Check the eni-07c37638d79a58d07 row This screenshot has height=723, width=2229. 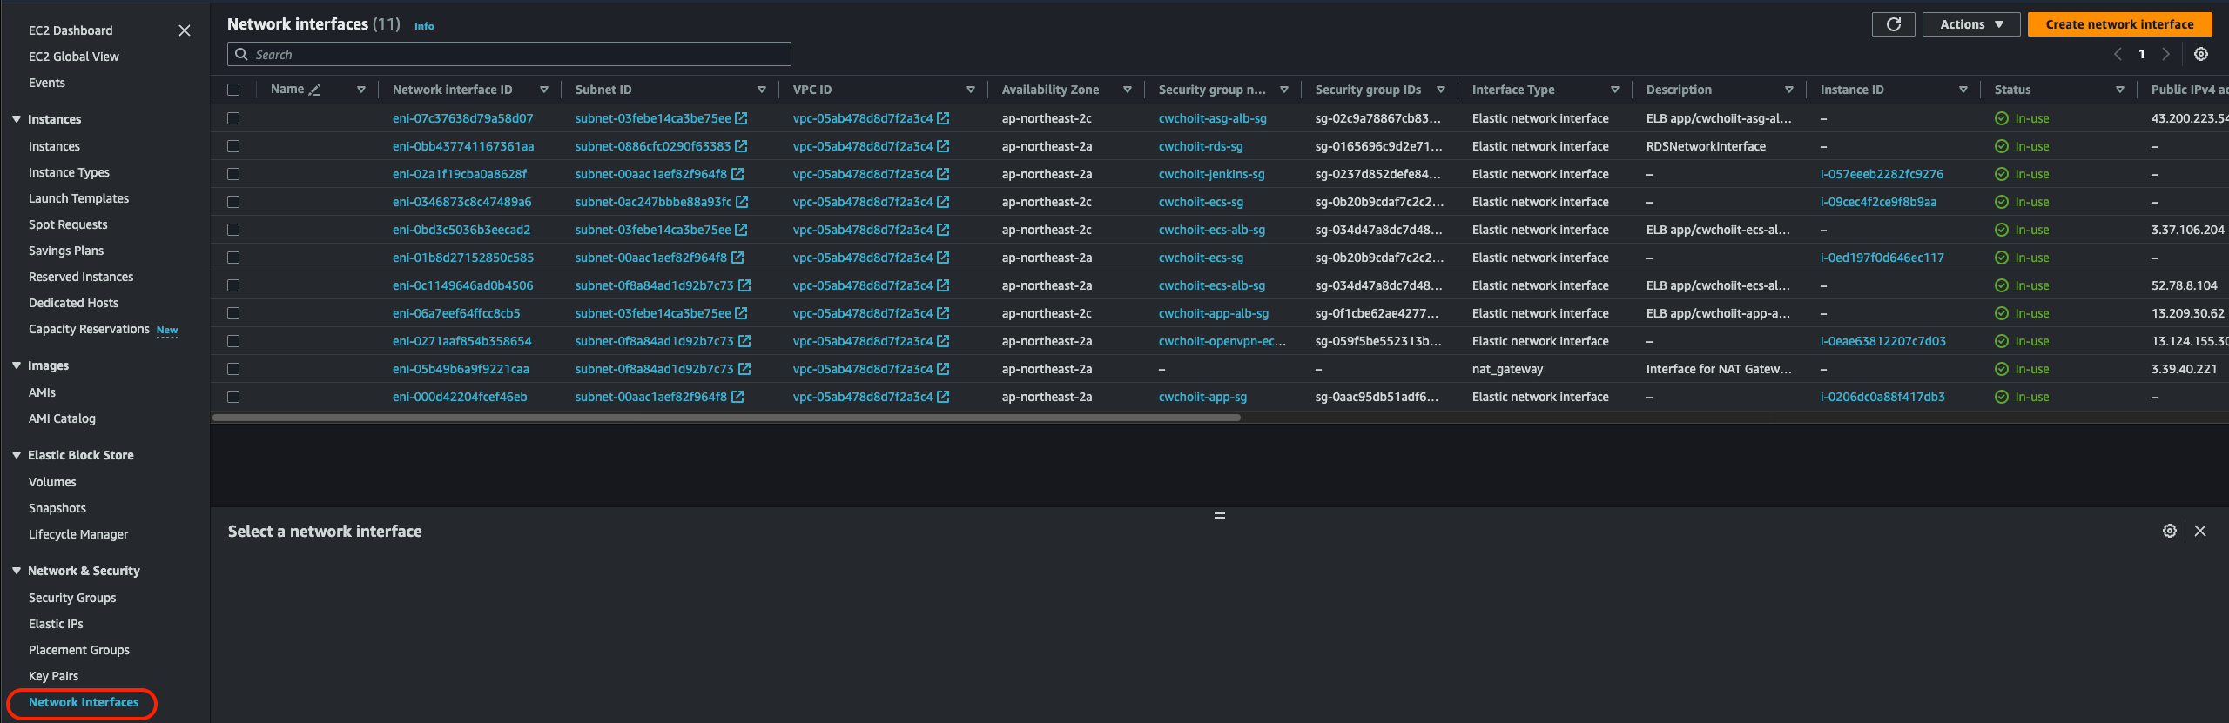pyautogui.click(x=233, y=118)
